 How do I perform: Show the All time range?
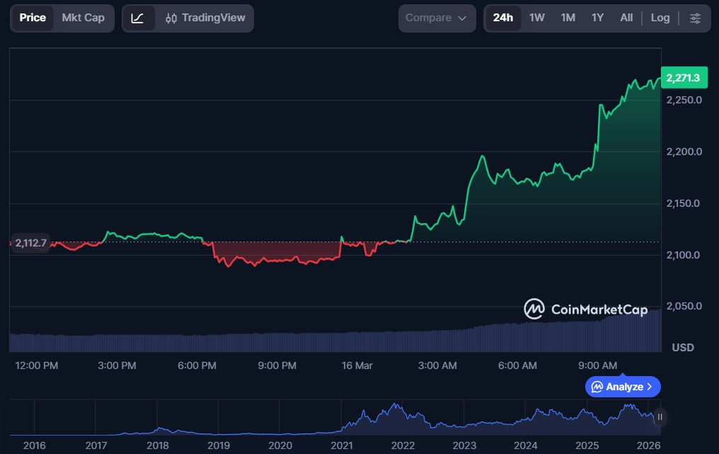click(x=626, y=18)
